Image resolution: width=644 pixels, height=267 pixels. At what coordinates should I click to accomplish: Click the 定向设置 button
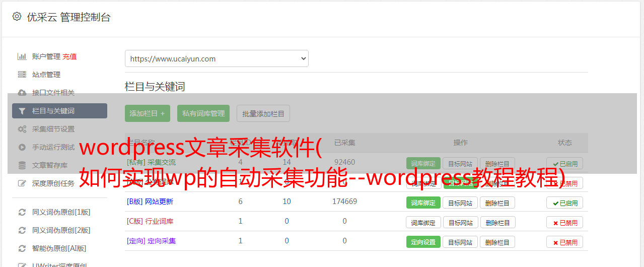pos(423,242)
